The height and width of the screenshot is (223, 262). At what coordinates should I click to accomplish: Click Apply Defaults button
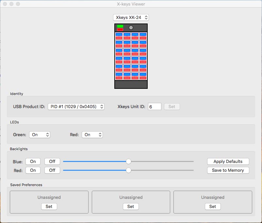point(228,161)
